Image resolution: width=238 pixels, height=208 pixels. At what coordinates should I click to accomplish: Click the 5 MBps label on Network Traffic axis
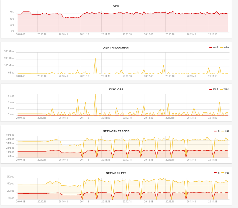10,135
